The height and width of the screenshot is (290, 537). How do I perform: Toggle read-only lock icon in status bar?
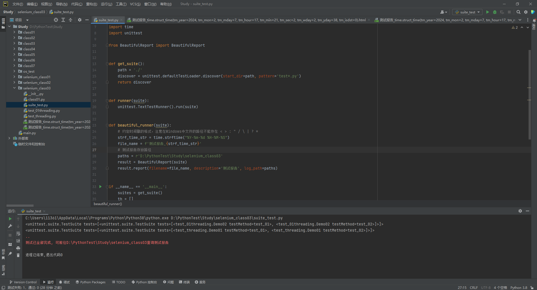coord(532,287)
